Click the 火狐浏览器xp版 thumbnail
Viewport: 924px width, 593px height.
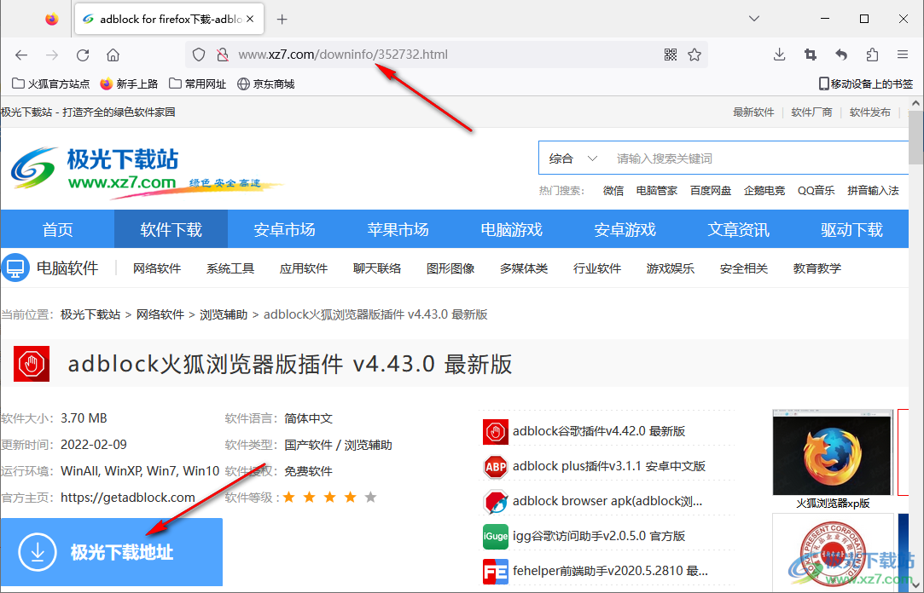pos(833,452)
